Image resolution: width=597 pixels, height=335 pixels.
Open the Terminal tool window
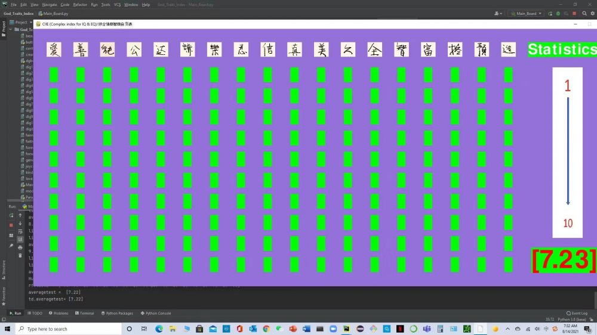pyautogui.click(x=84, y=313)
